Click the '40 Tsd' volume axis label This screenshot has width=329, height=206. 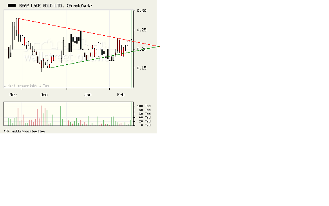145,117
